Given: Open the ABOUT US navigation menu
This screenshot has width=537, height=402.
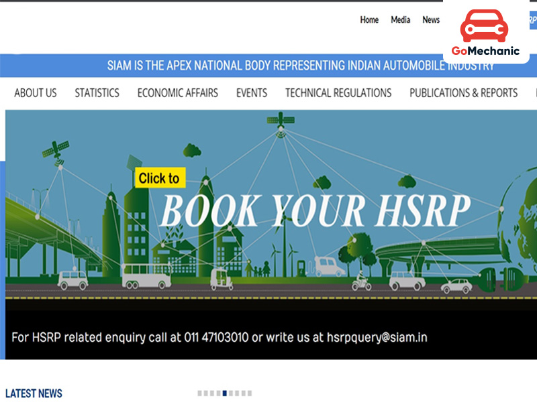Looking at the screenshot, I should tap(35, 93).
